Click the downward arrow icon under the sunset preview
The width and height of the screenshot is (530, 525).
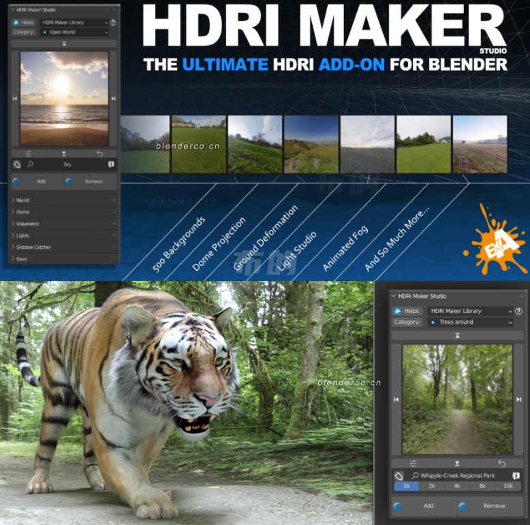click(x=64, y=153)
